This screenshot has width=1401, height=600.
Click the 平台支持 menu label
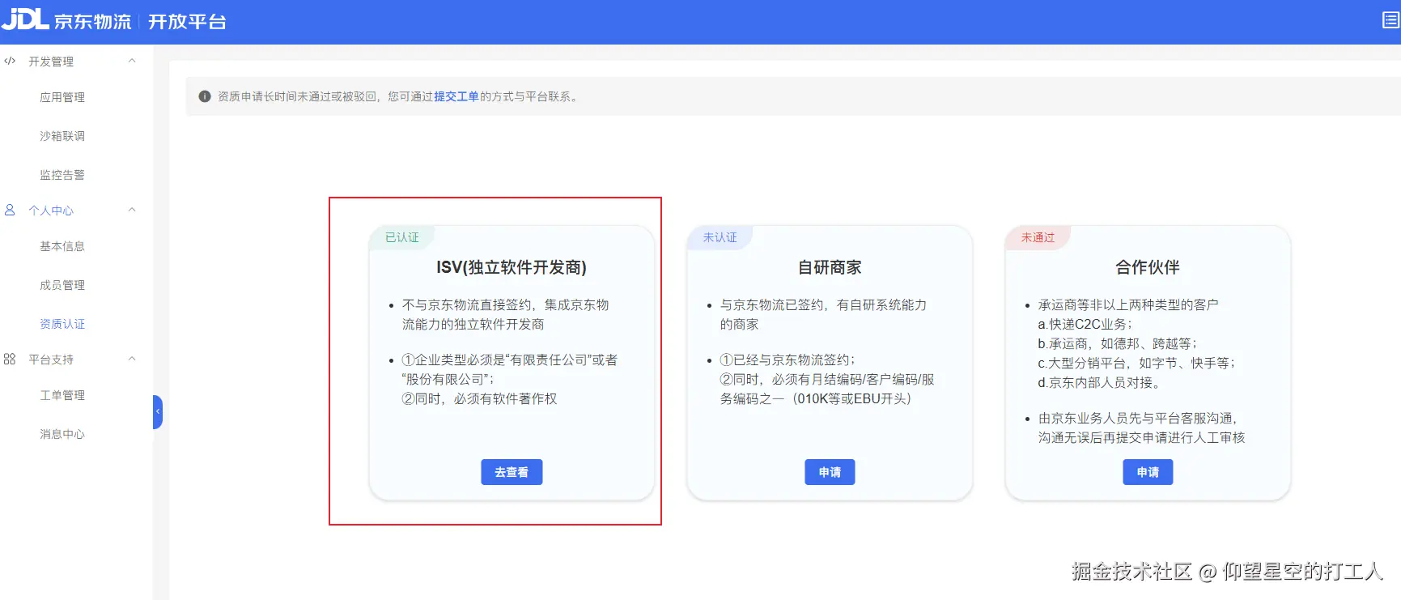[x=51, y=360]
